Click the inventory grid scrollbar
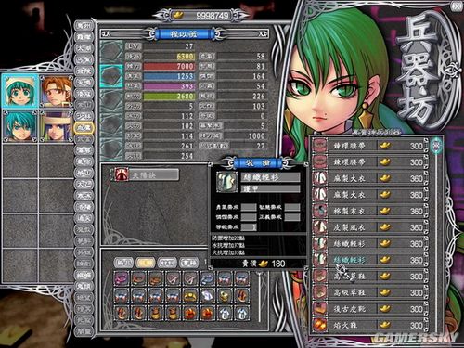 [260, 298]
